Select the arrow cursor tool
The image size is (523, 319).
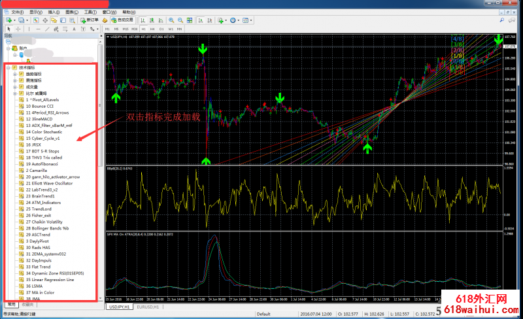pos(9,29)
